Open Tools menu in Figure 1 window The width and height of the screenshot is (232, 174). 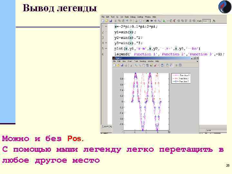click(136, 61)
